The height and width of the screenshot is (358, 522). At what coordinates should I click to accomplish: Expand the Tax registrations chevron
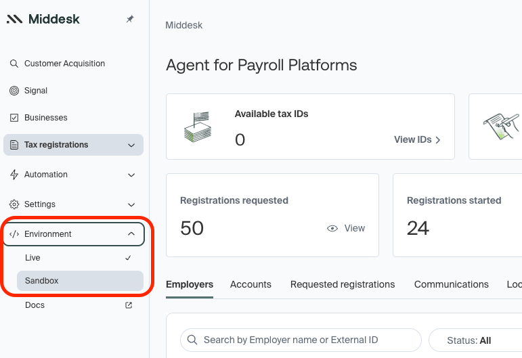(x=131, y=145)
